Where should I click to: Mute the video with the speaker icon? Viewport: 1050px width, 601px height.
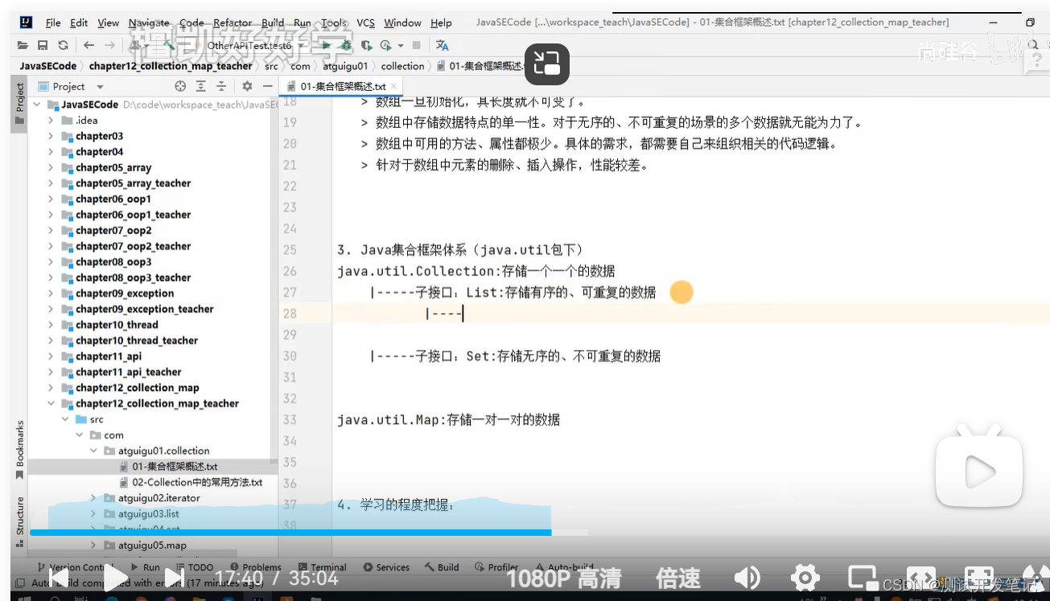pos(747,578)
